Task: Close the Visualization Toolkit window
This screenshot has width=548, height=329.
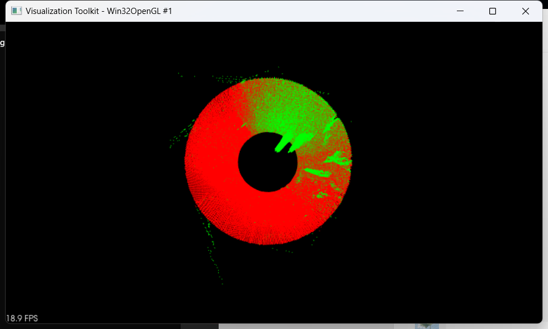Action: (525, 11)
